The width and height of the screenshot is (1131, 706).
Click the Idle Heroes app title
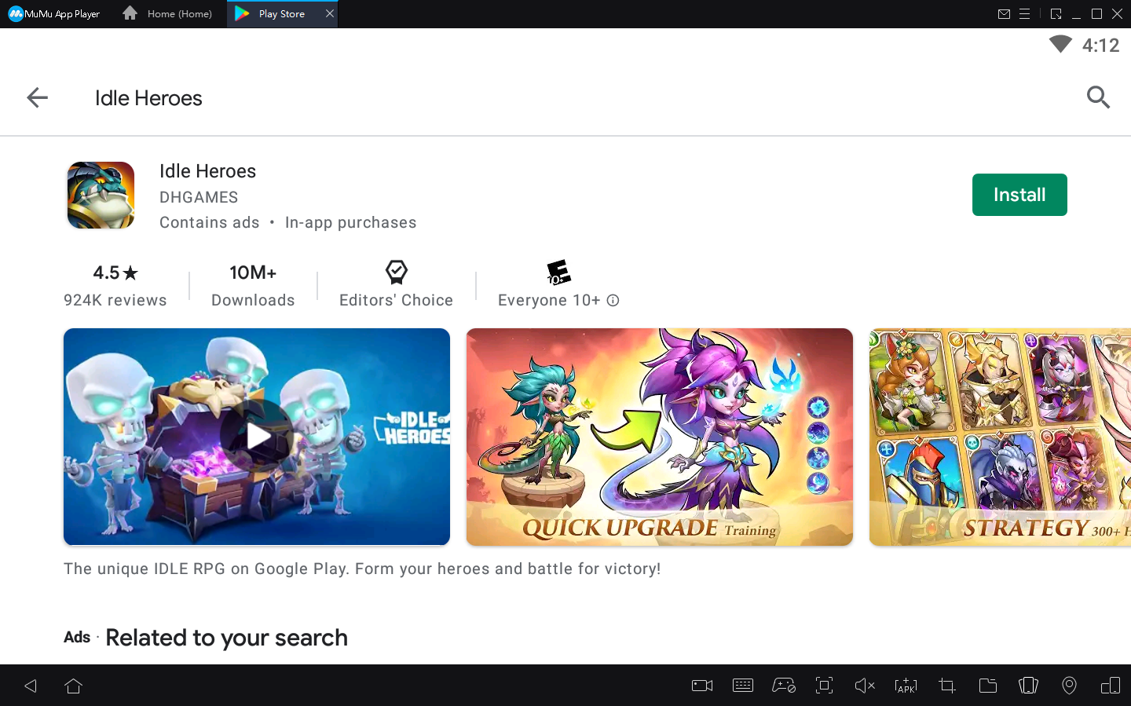pyautogui.click(x=207, y=171)
